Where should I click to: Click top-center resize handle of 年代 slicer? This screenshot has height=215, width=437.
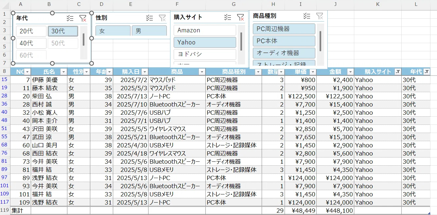click(52, 13)
